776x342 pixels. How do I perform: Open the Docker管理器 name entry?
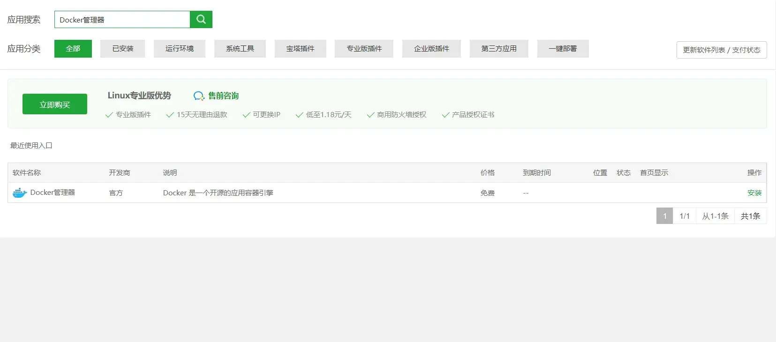tap(53, 193)
